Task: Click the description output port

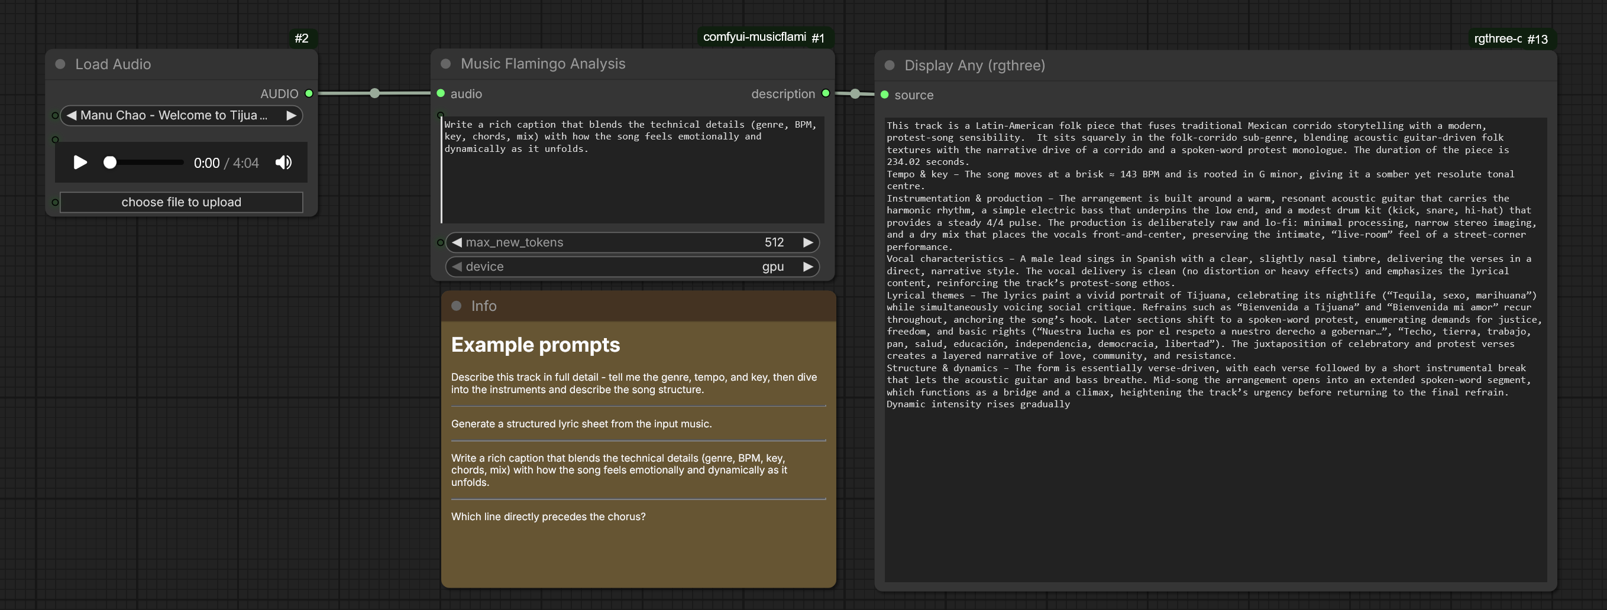Action: pyautogui.click(x=825, y=93)
